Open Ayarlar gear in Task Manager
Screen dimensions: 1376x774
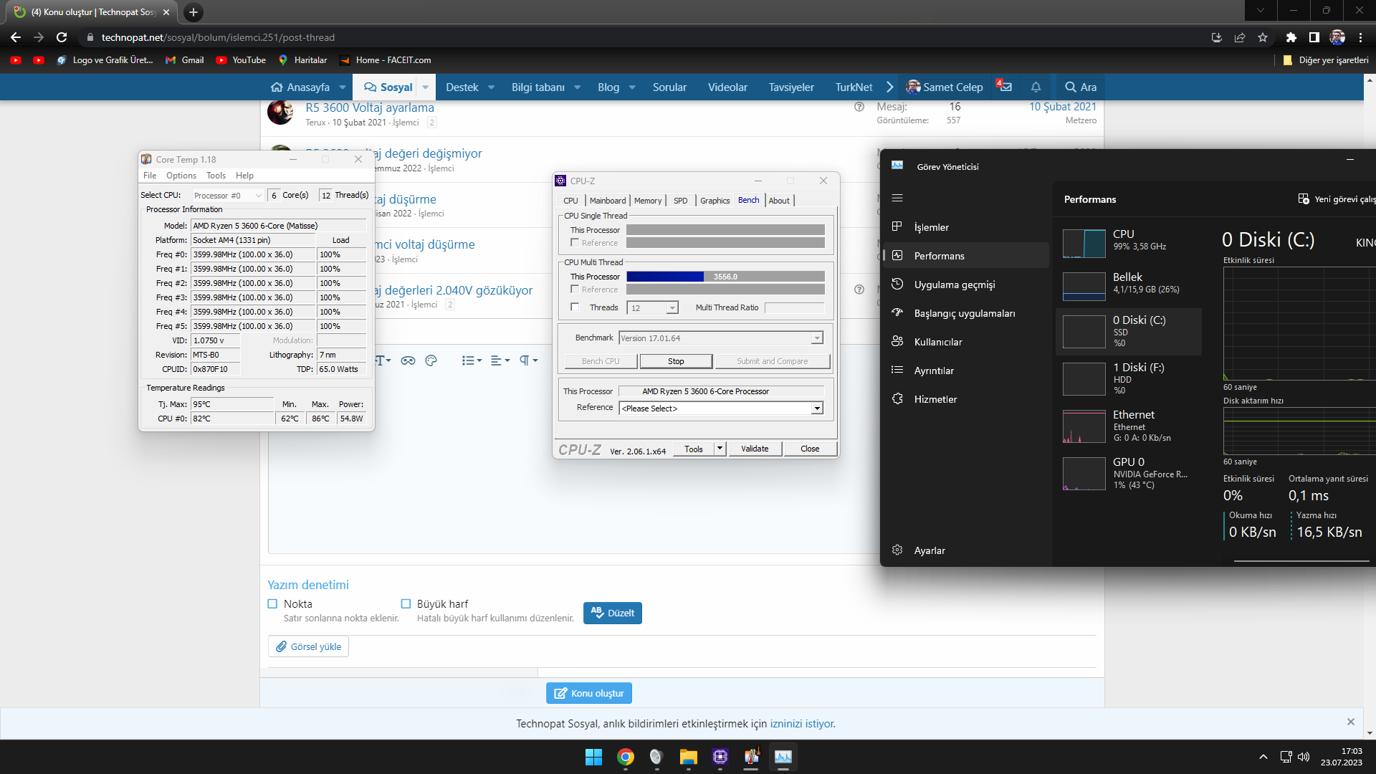point(897,550)
